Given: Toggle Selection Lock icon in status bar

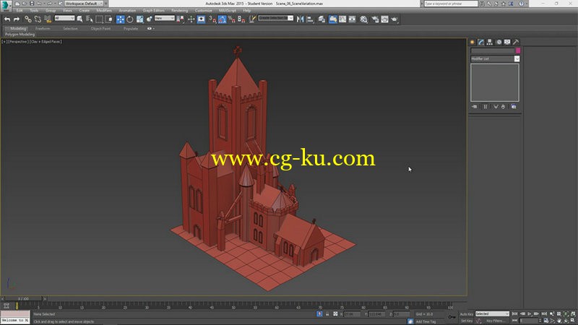Looking at the screenshot, I should click(x=327, y=314).
